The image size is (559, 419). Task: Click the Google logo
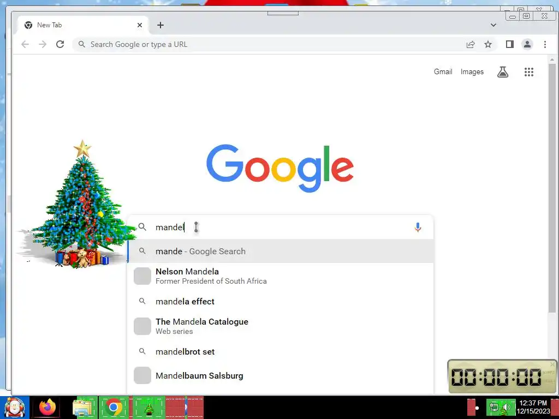280,168
